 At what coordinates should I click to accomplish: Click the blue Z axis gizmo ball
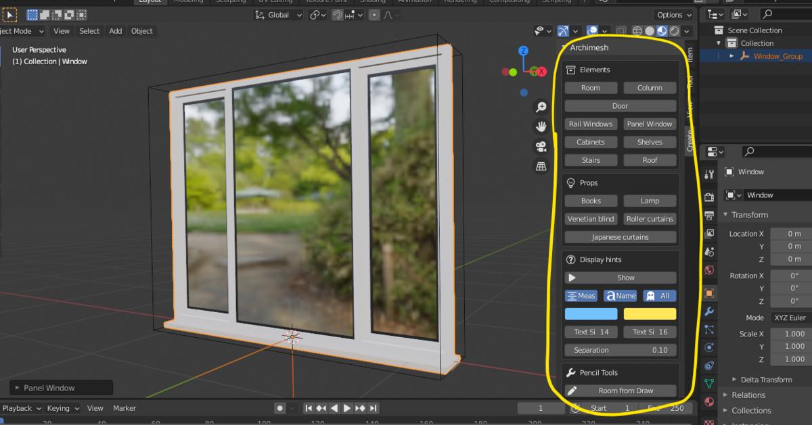click(x=523, y=51)
